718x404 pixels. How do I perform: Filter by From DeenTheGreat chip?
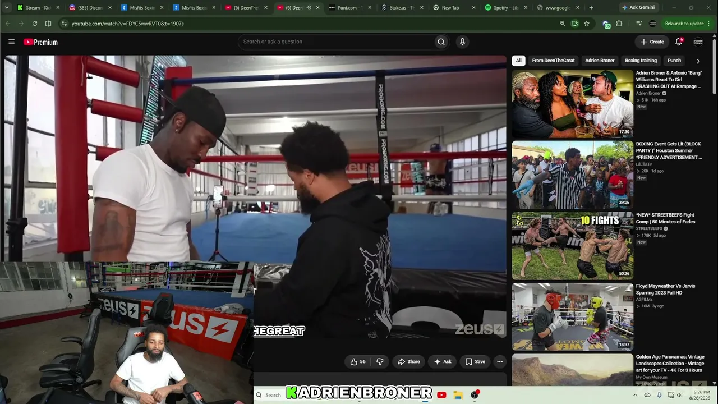pos(553,61)
